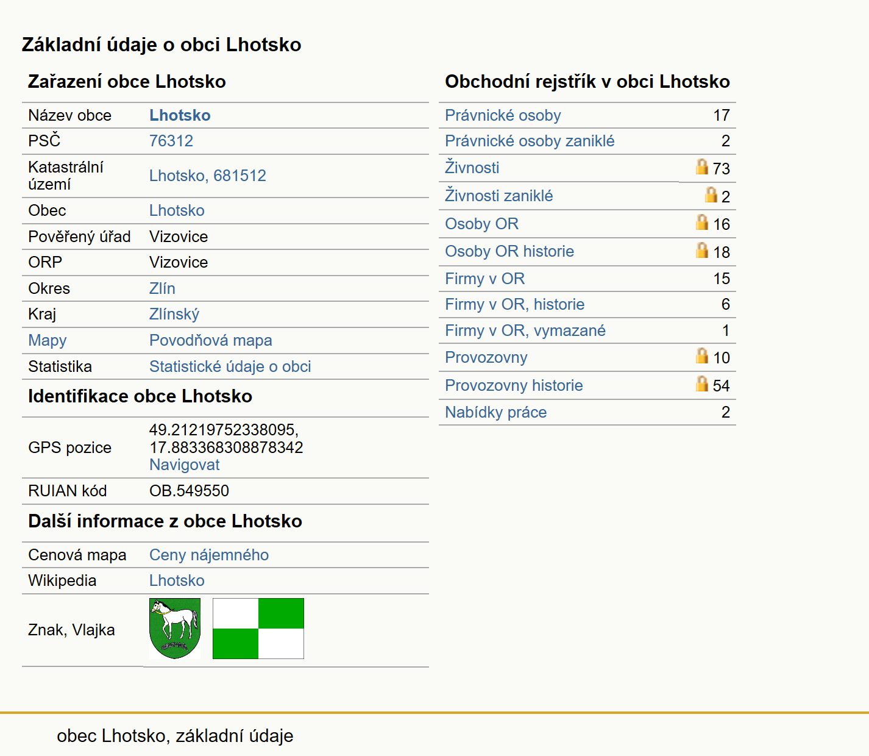Open the Provozovny historie link
This screenshot has width=869, height=756.
514,385
